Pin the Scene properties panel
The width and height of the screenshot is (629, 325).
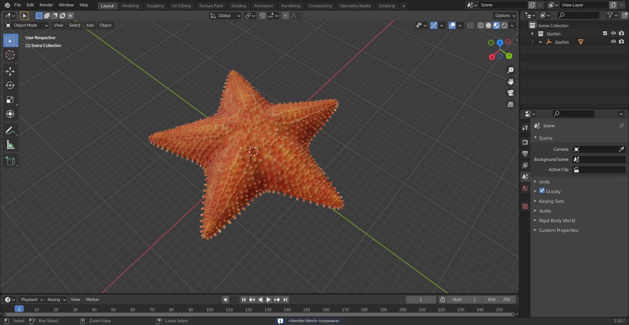click(621, 126)
